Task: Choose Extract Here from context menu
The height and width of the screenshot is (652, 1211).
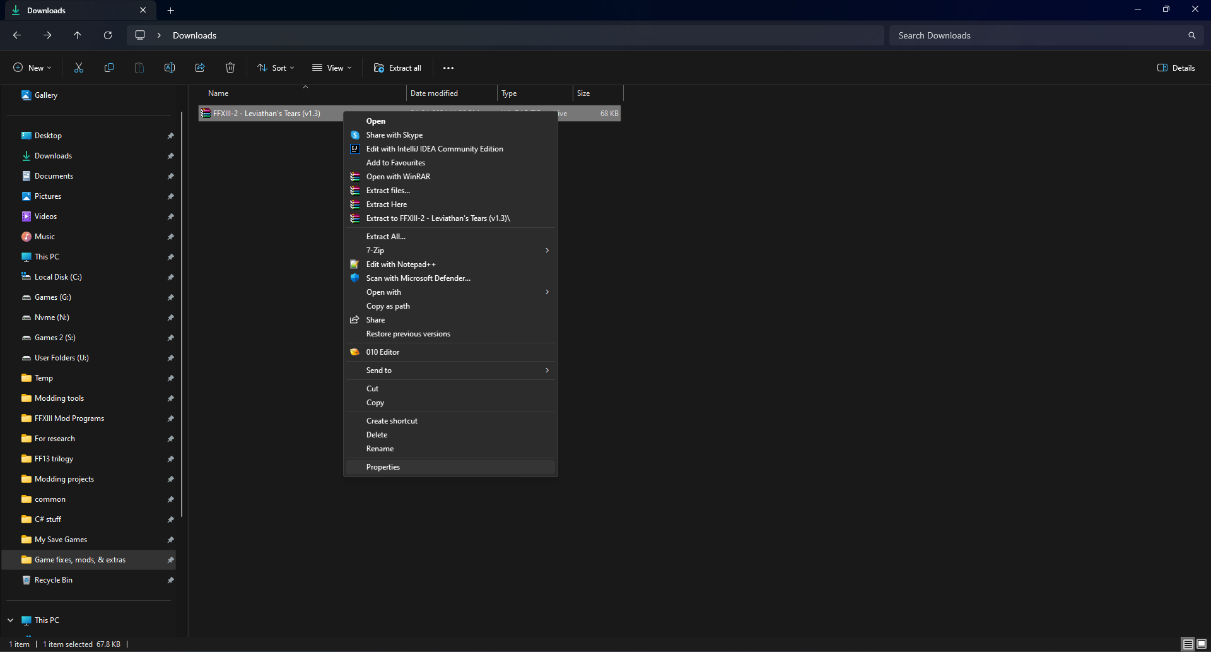Action: pos(387,204)
